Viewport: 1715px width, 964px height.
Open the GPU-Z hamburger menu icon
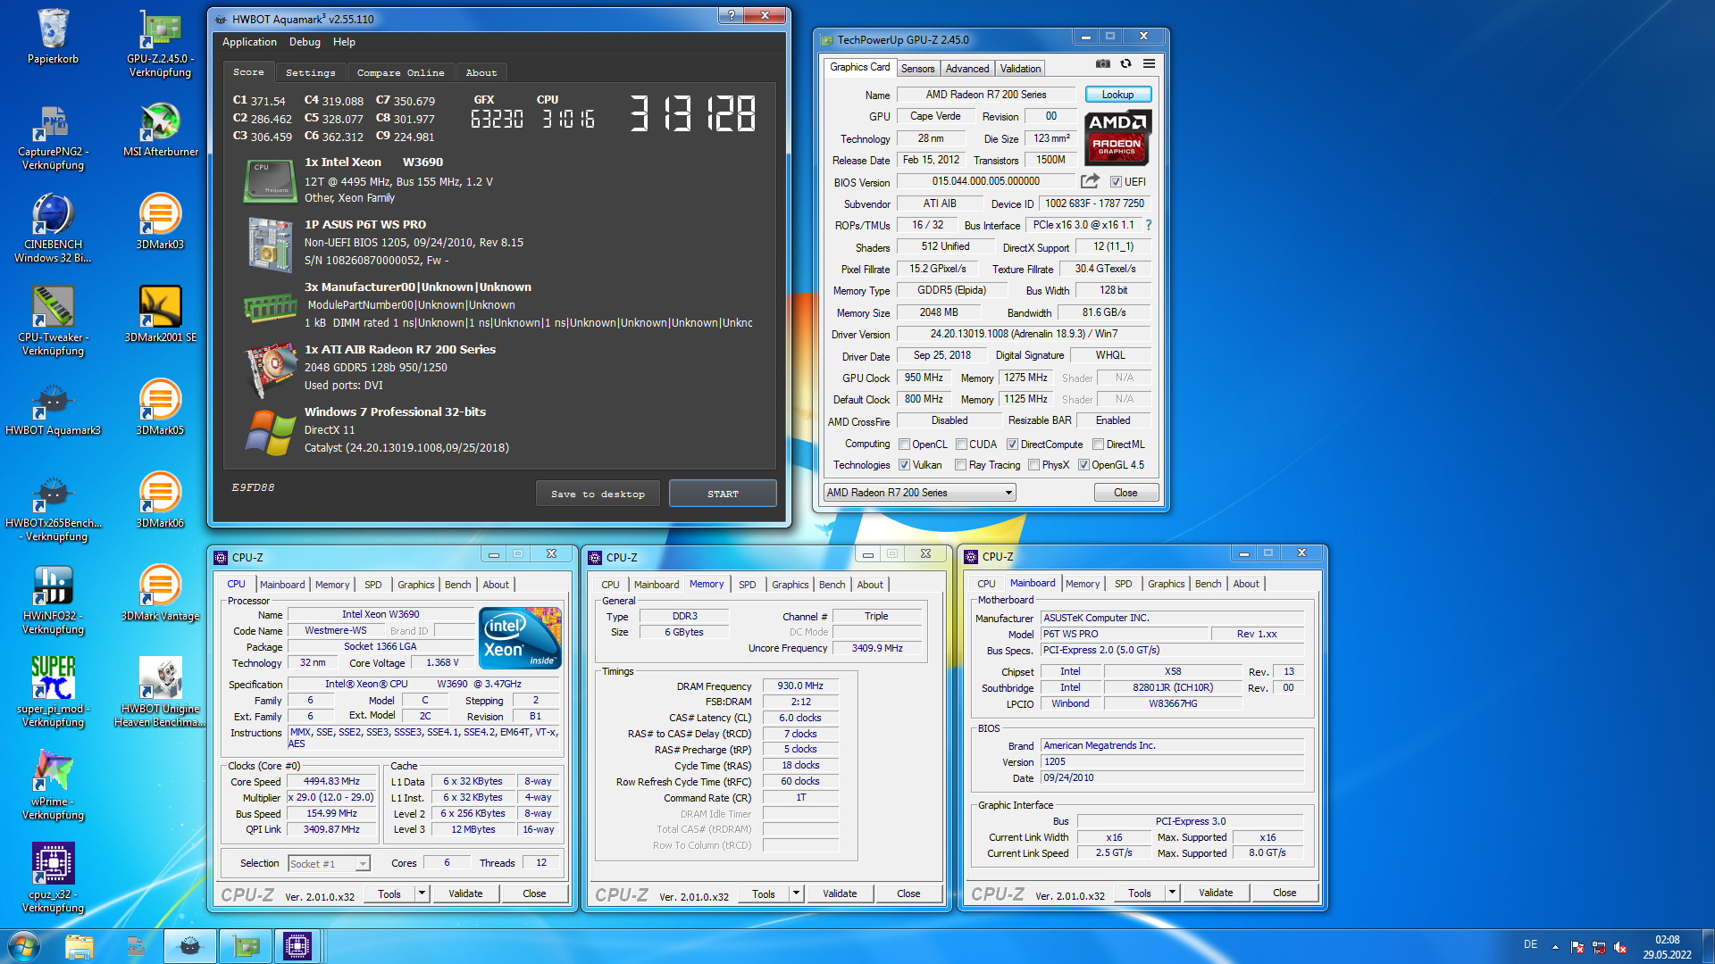(x=1150, y=63)
